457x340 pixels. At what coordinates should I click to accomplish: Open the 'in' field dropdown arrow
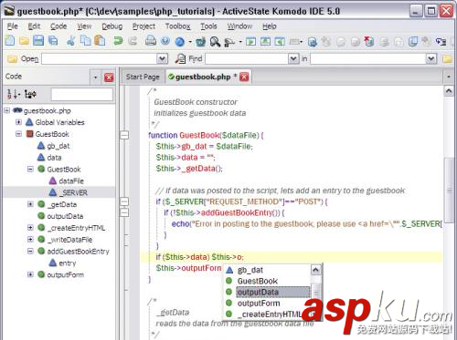click(x=431, y=58)
